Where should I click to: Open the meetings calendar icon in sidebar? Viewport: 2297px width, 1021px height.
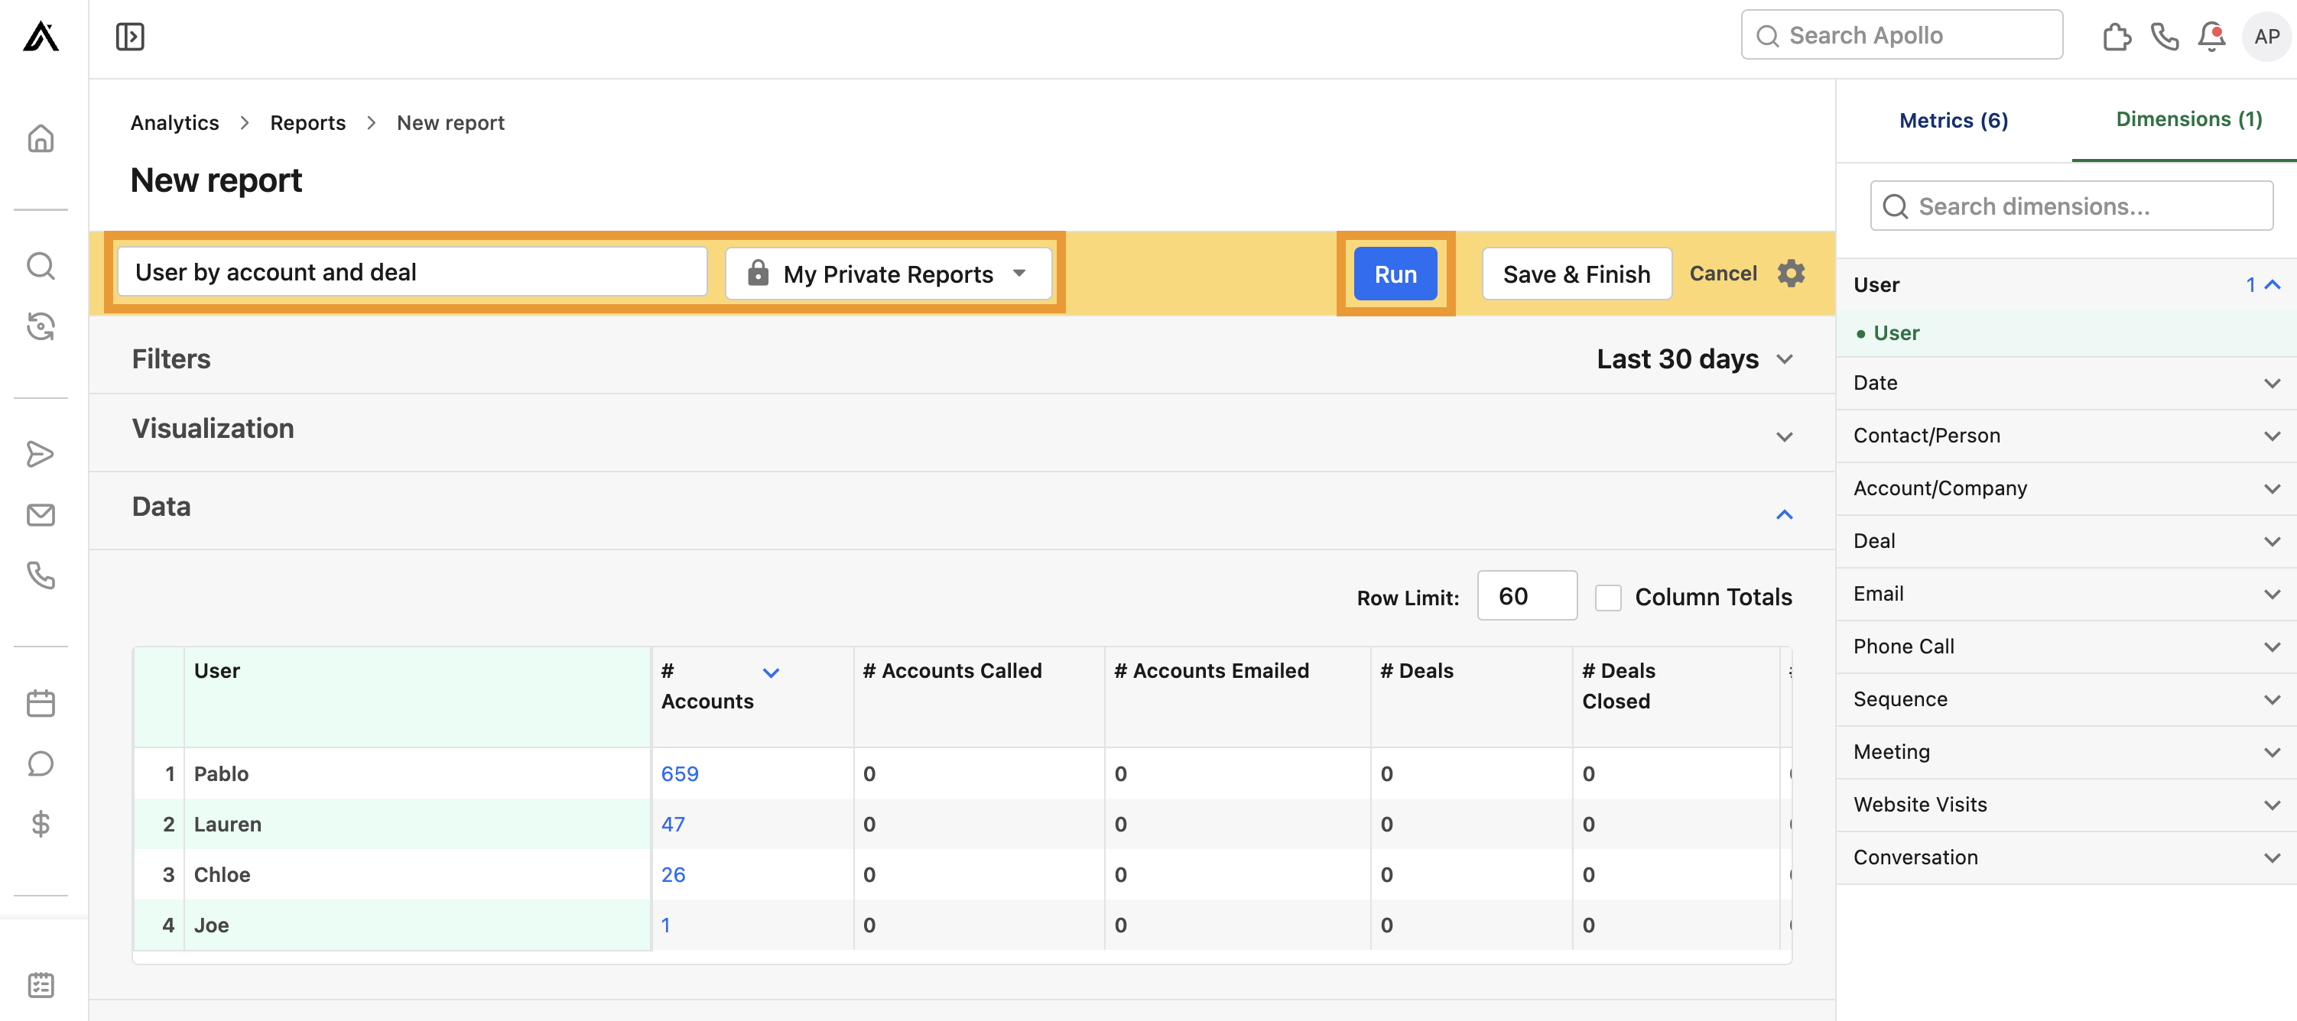pos(41,702)
